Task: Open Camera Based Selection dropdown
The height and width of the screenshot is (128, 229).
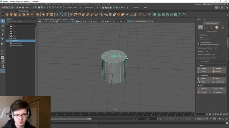Action: pyautogui.click(x=213, y=48)
